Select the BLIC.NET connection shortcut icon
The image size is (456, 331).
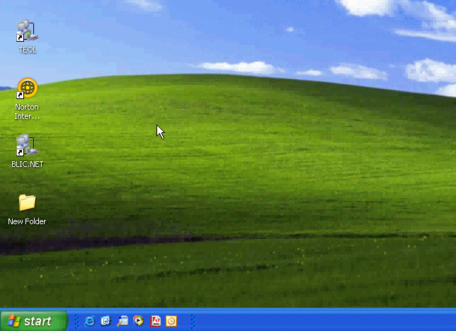point(27,146)
